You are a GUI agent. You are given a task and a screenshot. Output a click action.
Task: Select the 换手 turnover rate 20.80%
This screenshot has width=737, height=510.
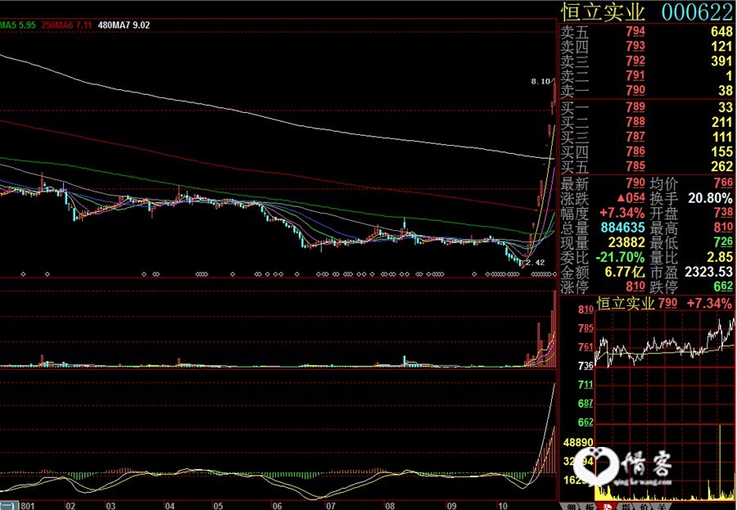point(710,198)
